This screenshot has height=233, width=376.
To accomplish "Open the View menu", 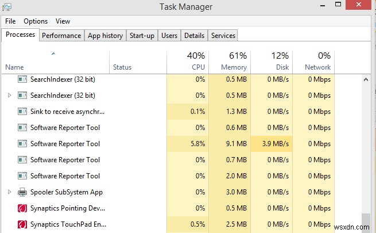I will pos(63,21).
